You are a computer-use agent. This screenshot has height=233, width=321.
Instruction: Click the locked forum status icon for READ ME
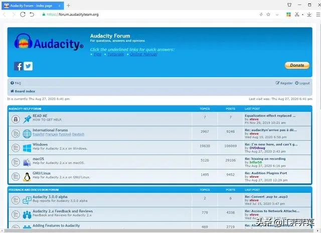[16, 119]
